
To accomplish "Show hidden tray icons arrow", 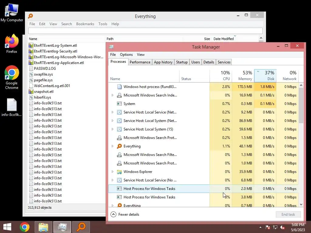I will pos(260,227).
